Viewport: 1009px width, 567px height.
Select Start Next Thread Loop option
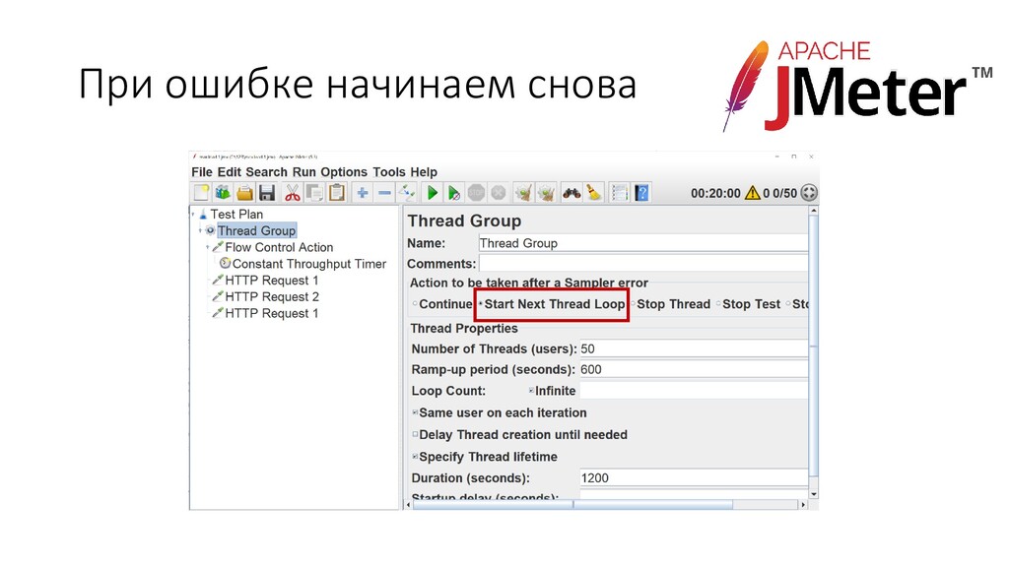553,304
